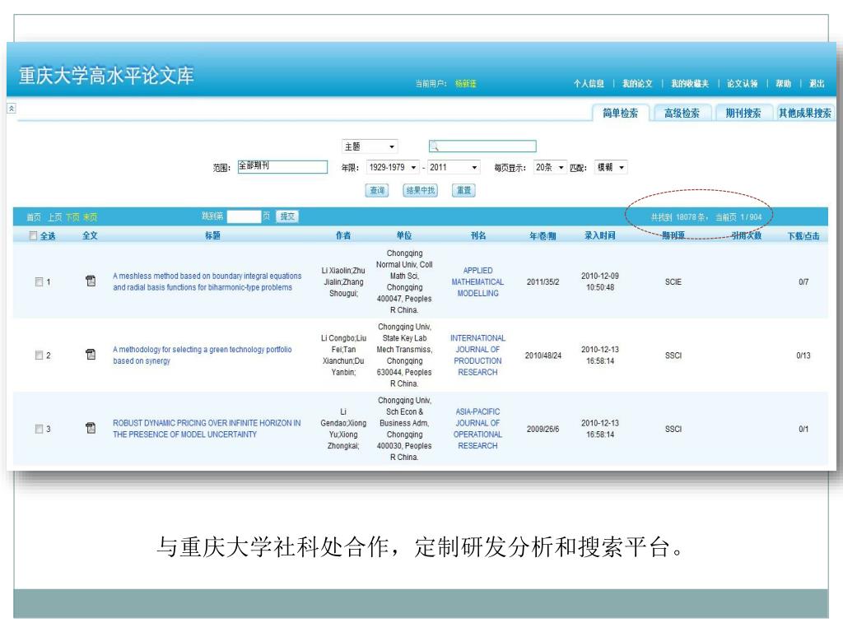Click the 2010-12-09 10:50:48 entry time cell
This screenshot has width=843, height=632.
(600, 281)
